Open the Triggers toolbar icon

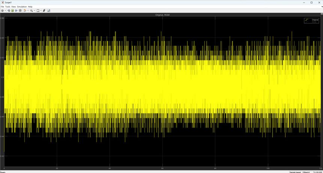tap(44, 10)
